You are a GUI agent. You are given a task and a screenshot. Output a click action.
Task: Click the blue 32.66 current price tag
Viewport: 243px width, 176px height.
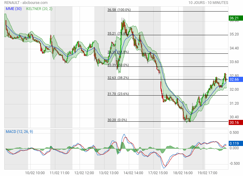(x=236, y=80)
